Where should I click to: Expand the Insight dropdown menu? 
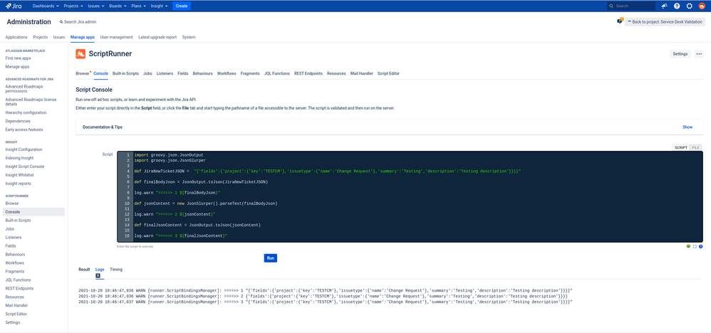click(x=159, y=6)
